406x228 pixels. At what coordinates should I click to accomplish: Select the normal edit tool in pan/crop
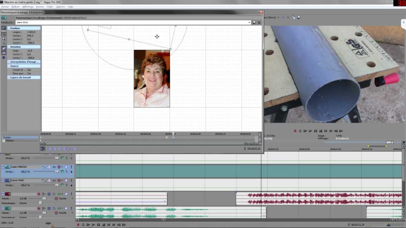[4, 34]
